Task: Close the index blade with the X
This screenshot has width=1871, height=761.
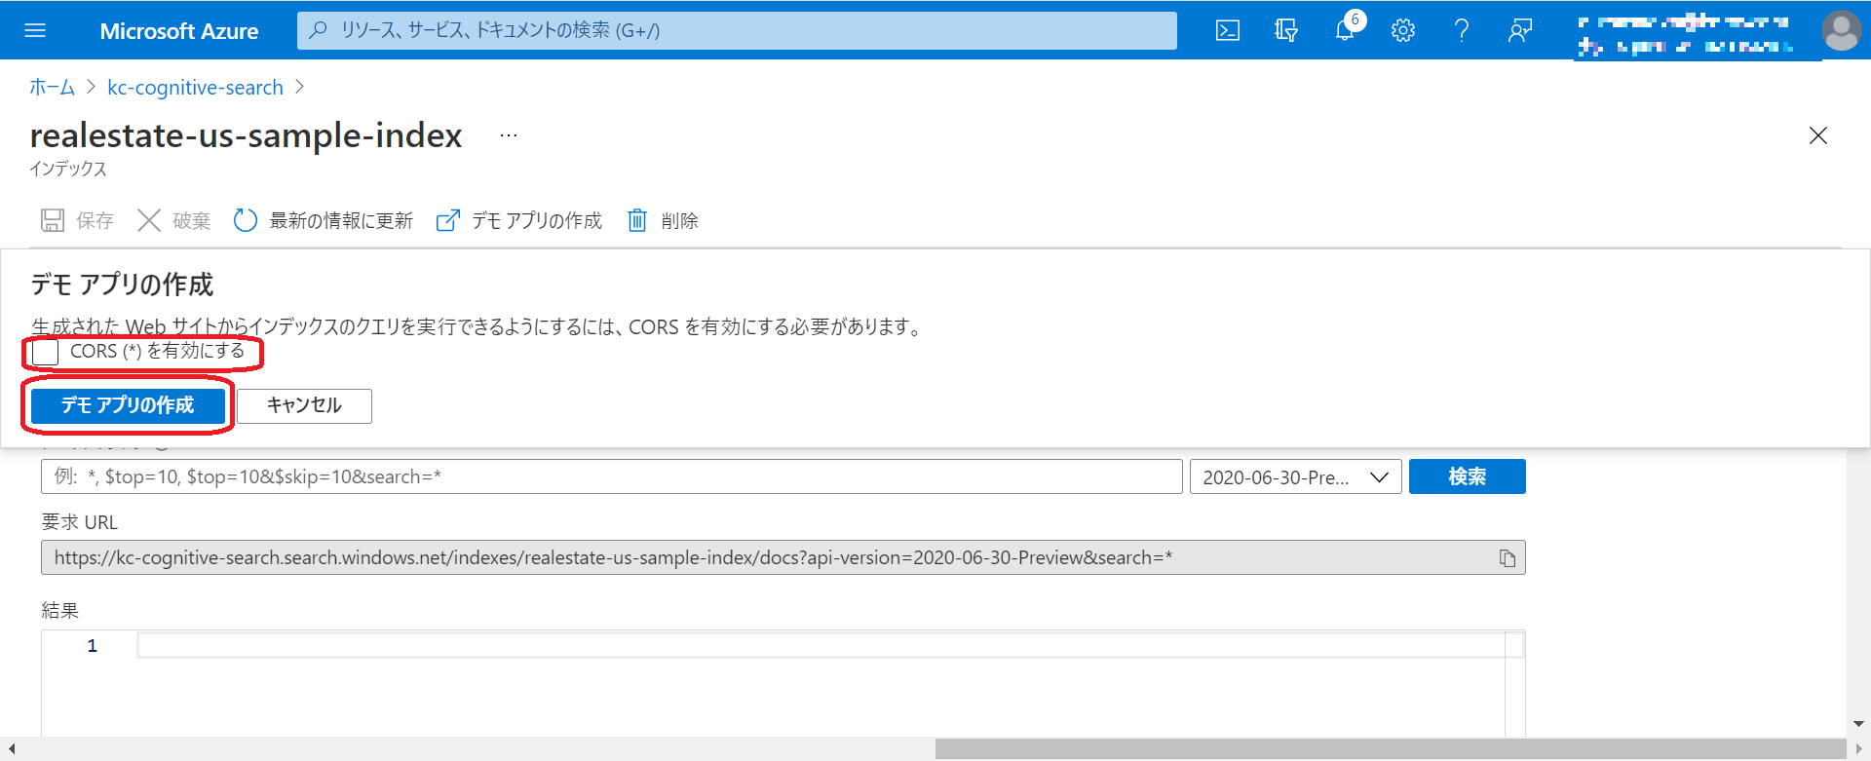Action: pos(1818,135)
